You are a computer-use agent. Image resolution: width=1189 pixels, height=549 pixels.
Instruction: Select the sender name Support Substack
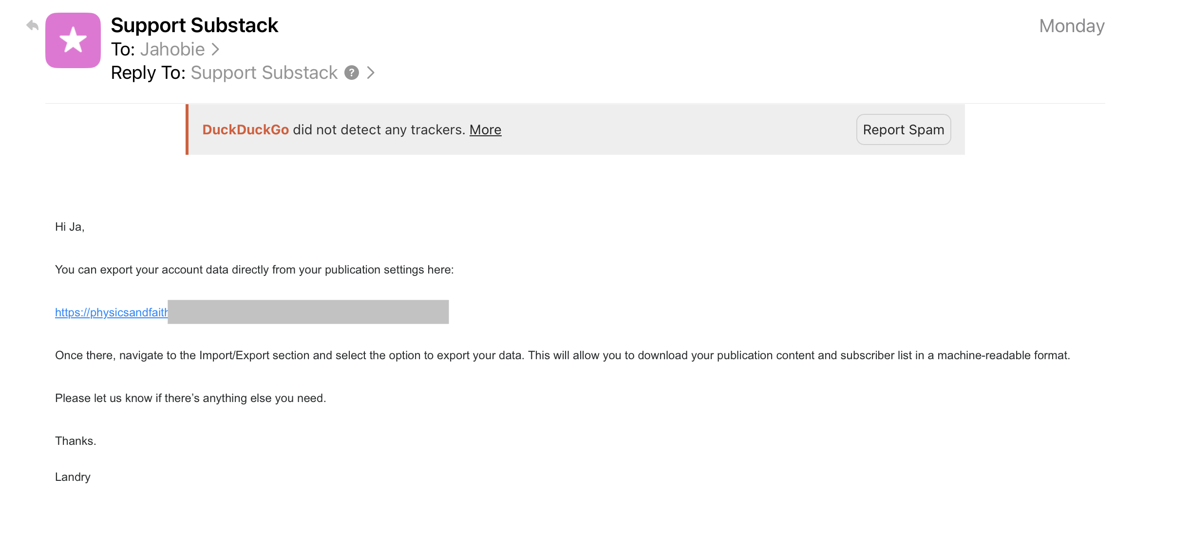pos(194,25)
